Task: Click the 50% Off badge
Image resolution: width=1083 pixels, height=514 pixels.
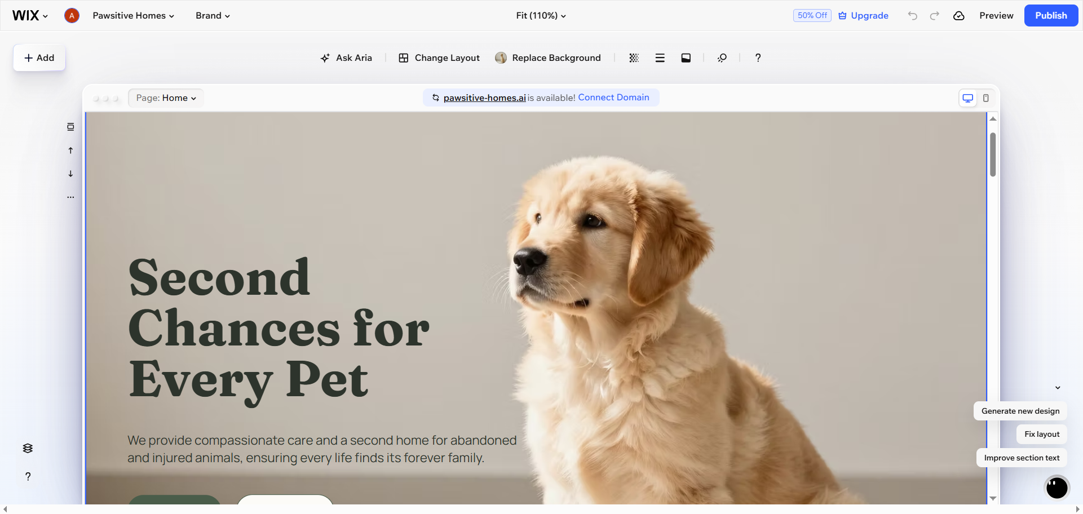Action: (x=812, y=15)
